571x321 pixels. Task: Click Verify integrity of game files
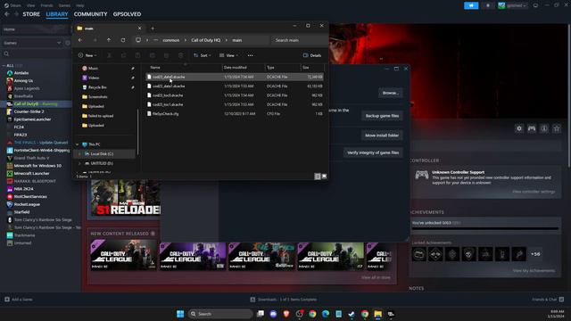[373, 152]
